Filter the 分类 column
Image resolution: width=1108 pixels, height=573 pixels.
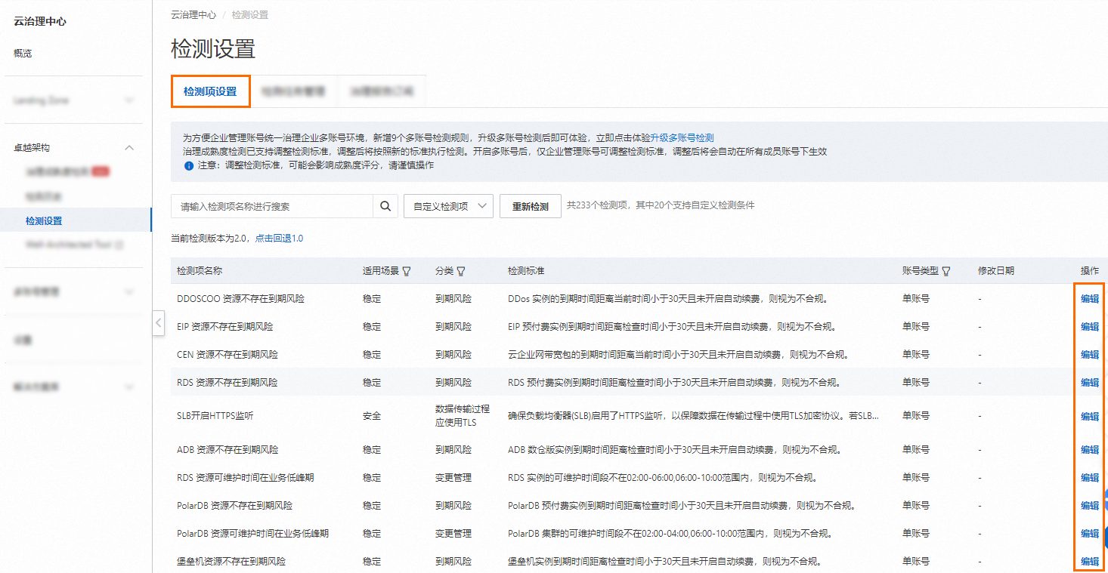pyautogui.click(x=461, y=271)
